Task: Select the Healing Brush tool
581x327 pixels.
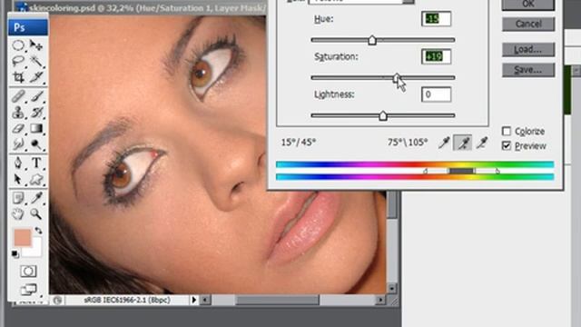Action: click(x=18, y=96)
